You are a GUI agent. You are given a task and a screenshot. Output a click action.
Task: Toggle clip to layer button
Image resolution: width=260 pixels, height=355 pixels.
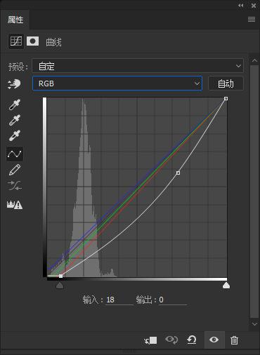point(150,340)
